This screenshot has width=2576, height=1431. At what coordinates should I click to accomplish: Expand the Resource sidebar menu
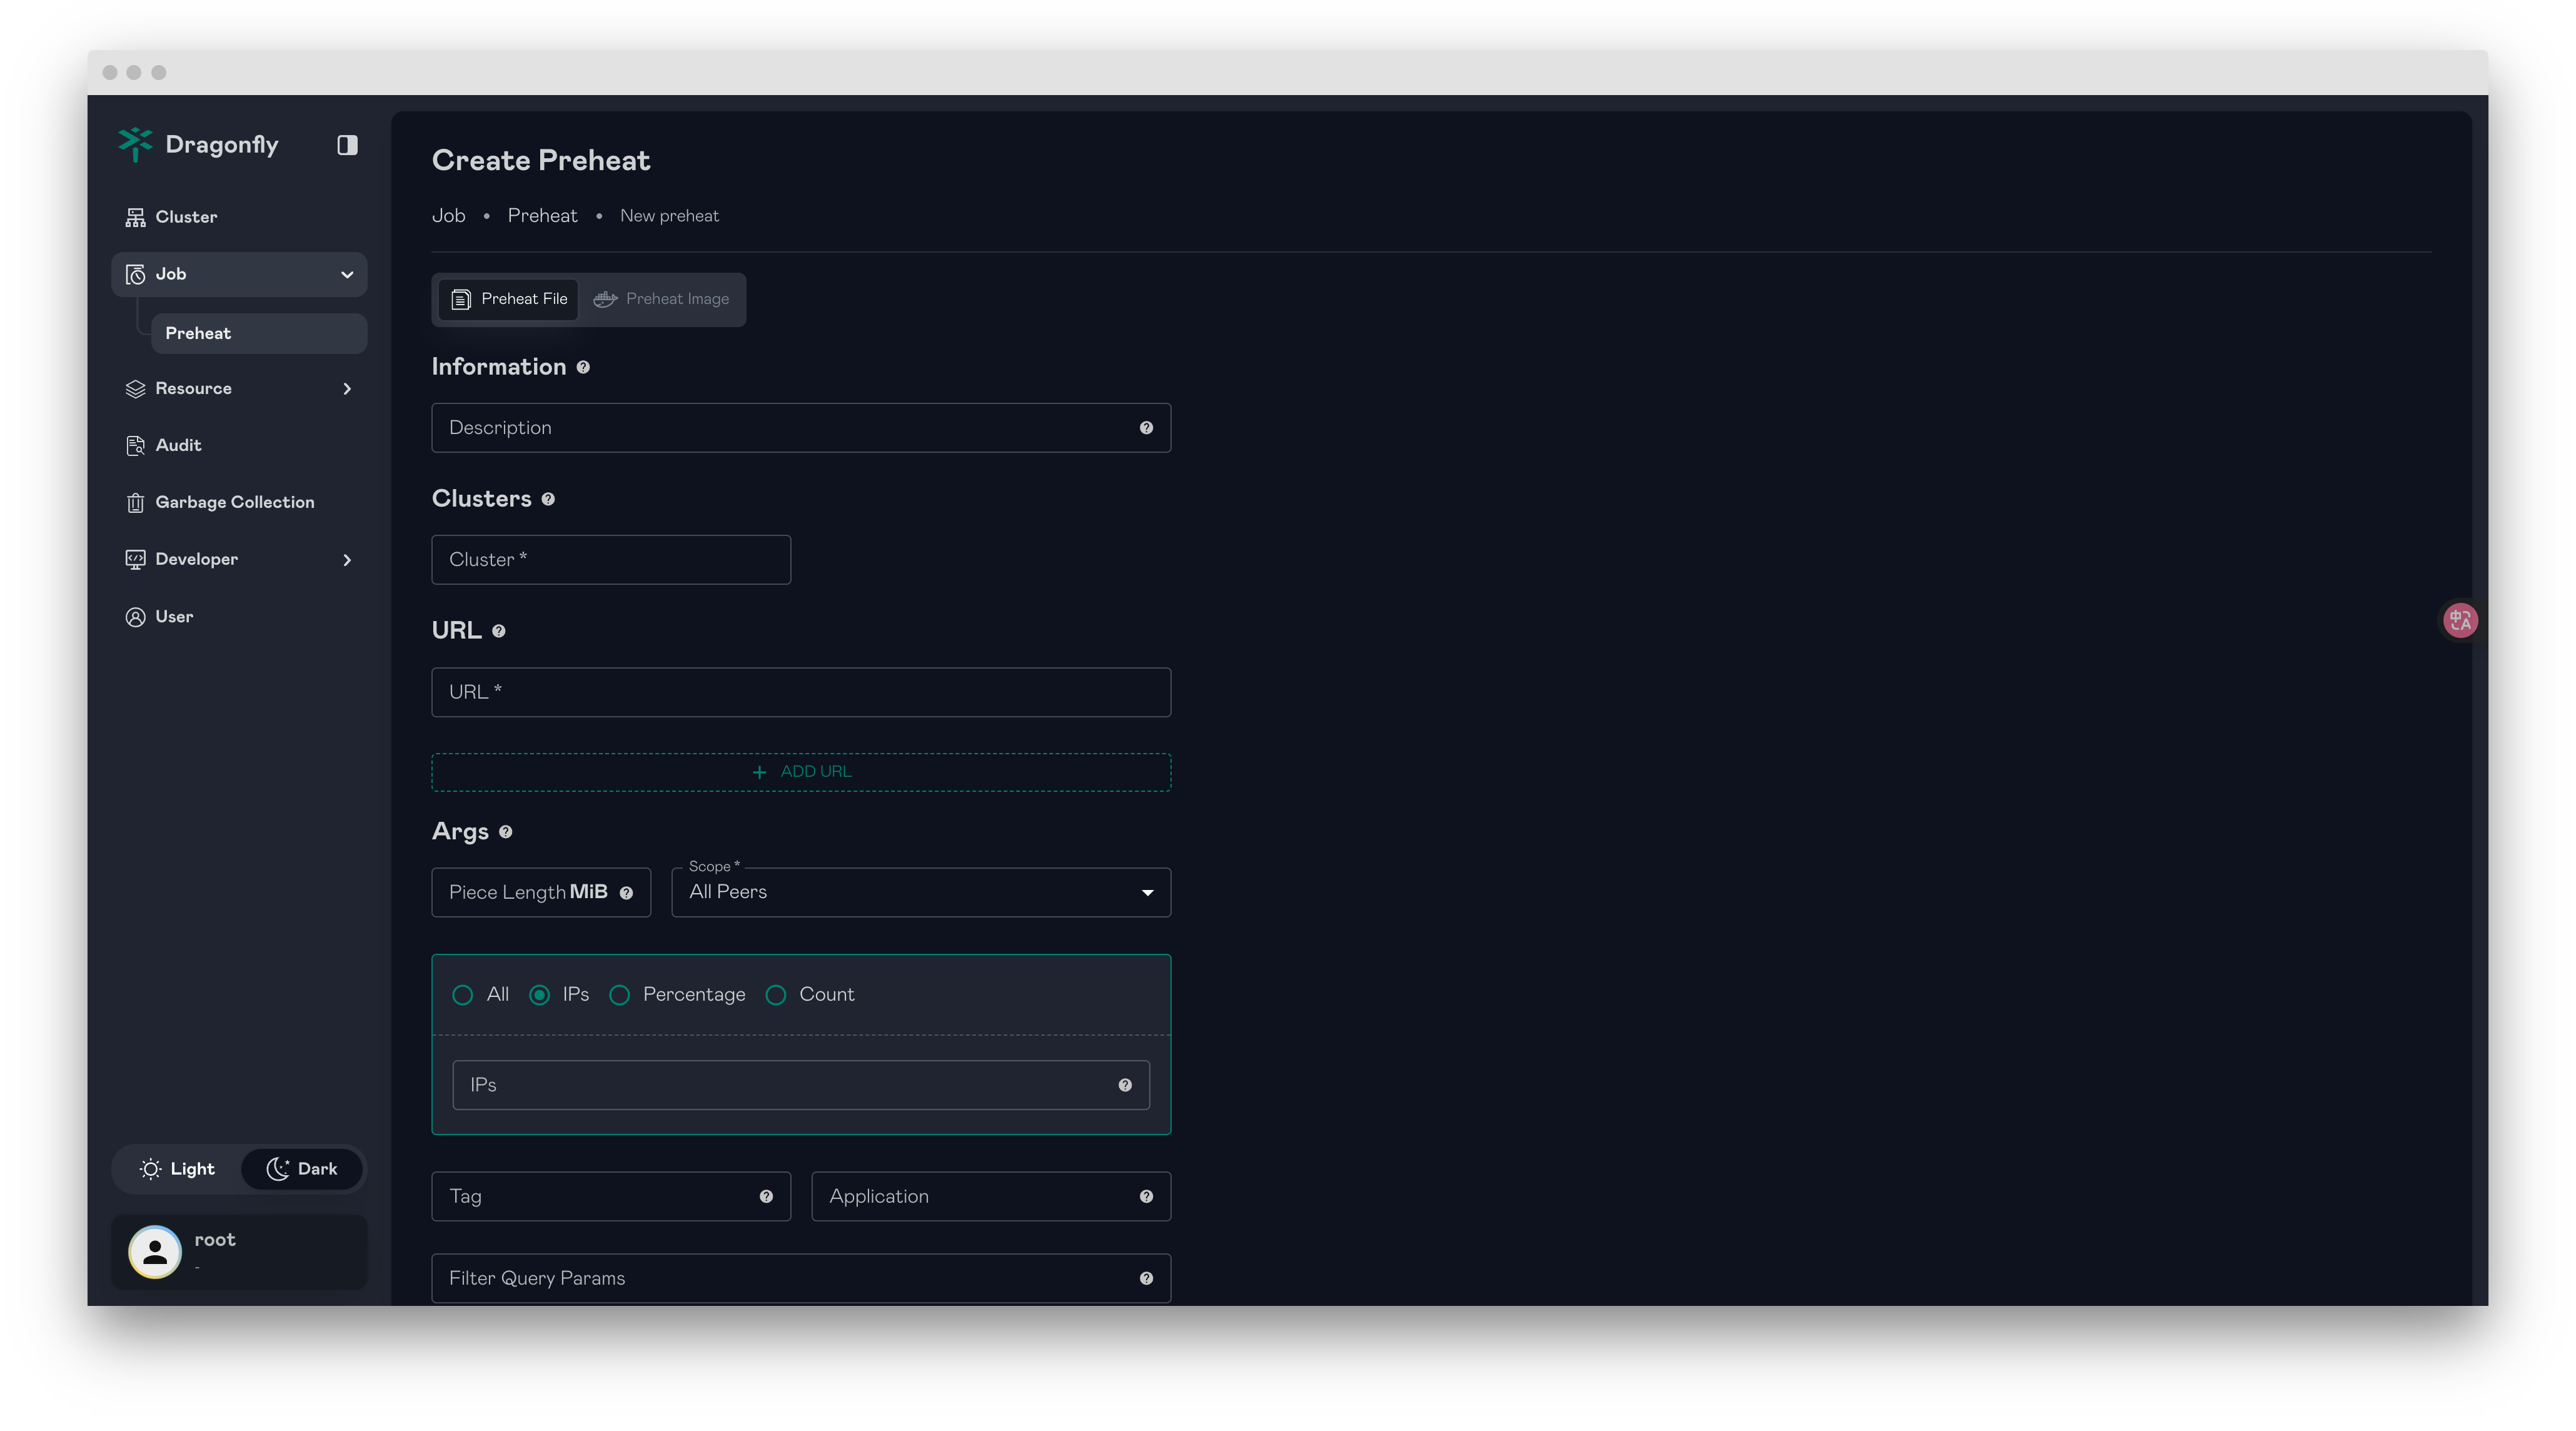238,388
